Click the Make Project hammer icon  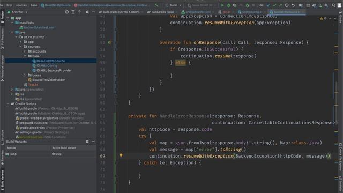click(156, 5)
